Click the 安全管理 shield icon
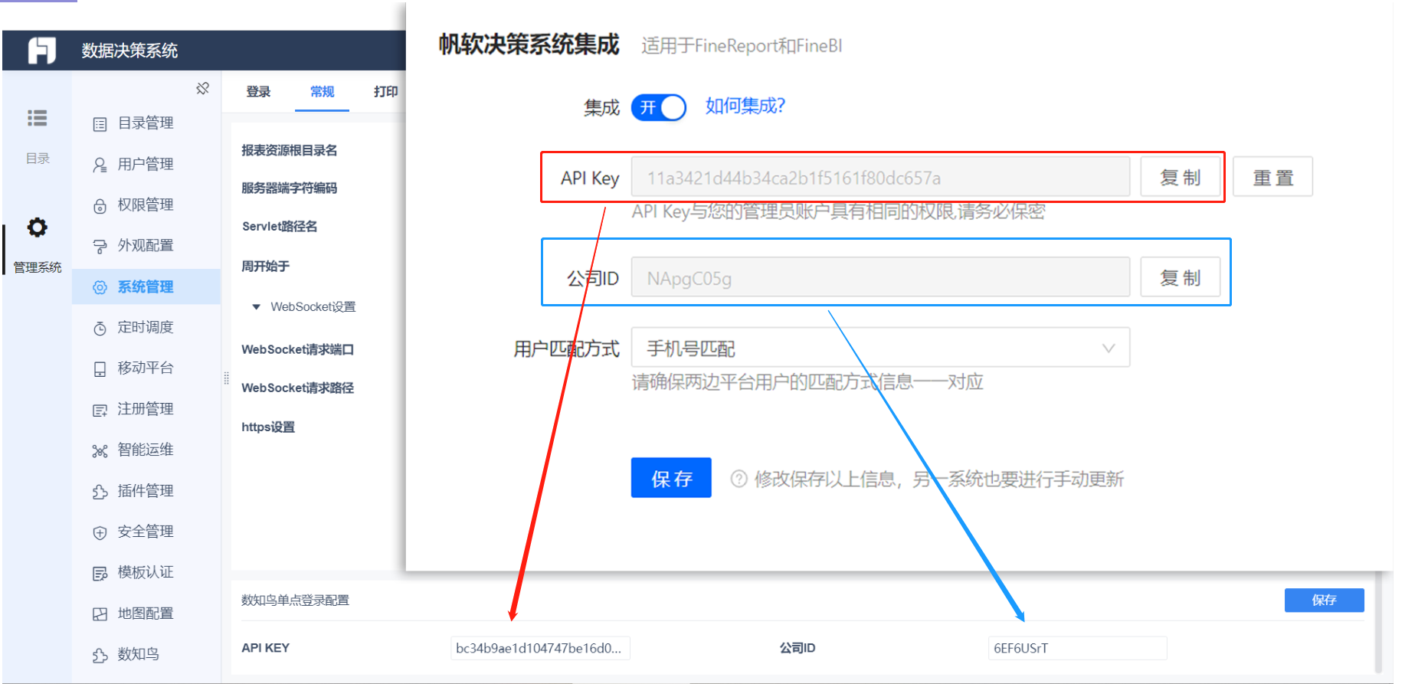Image resolution: width=1405 pixels, height=684 pixels. point(100,532)
